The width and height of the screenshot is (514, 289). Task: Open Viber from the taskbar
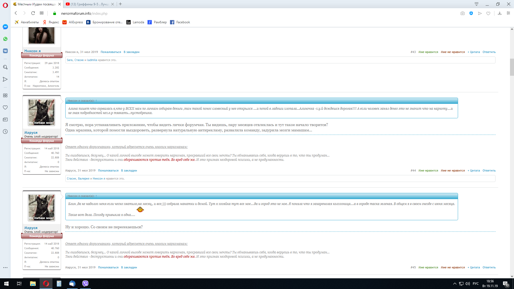click(85, 283)
